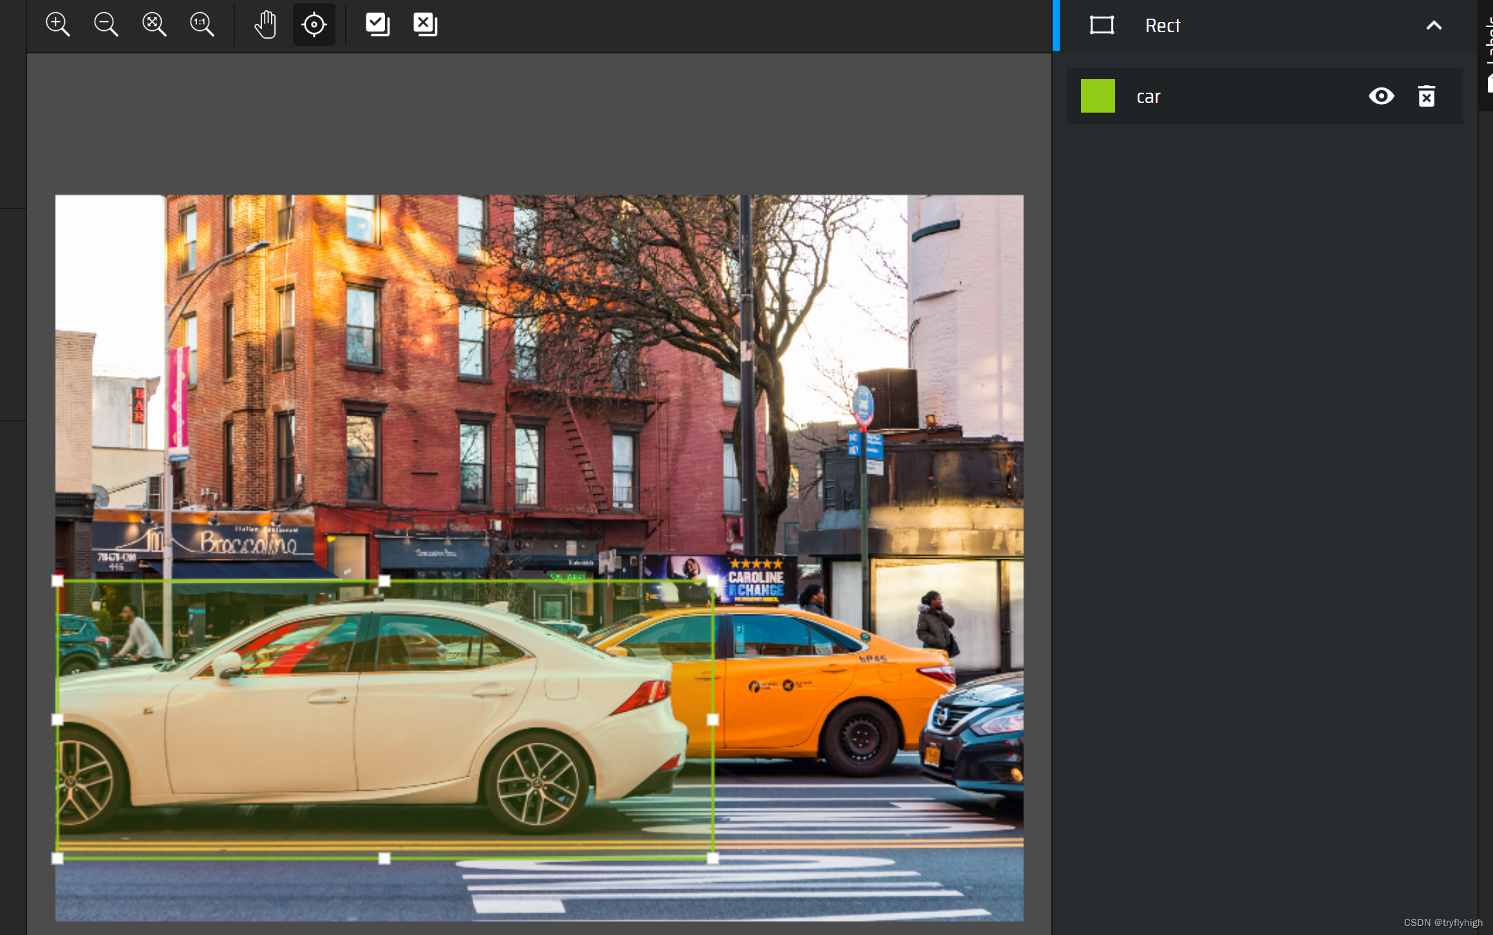
Task: Click the fit-to-screen zoom icon
Action: 155,25
